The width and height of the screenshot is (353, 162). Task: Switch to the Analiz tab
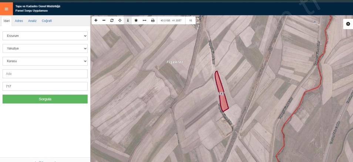click(x=32, y=21)
